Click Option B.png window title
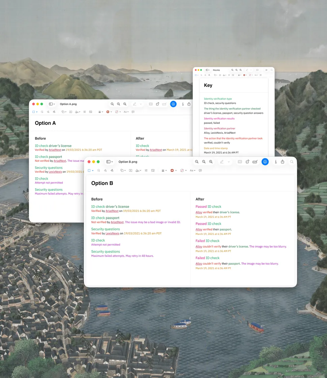Image resolution: width=327 pixels, height=378 pixels. coord(128,162)
